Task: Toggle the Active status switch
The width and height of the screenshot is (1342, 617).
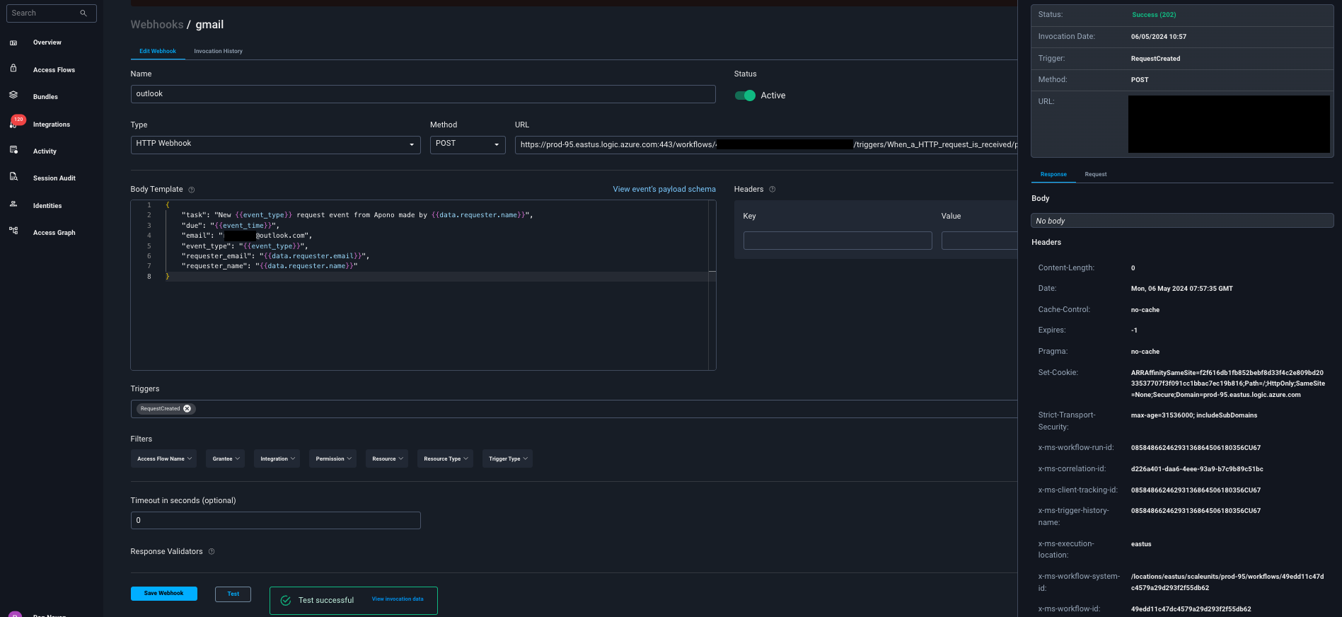Action: (745, 96)
